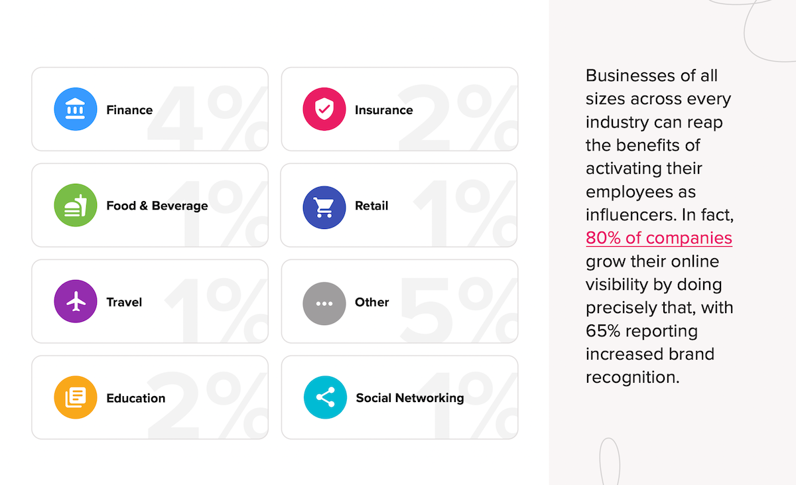Click the Finance label text
Image resolution: width=796 pixels, height=485 pixels.
point(129,110)
